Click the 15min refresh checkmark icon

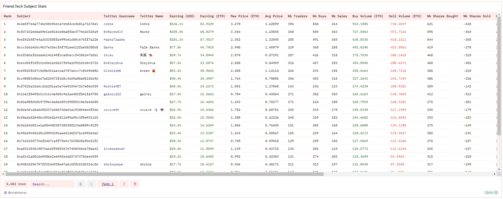click(x=496, y=193)
